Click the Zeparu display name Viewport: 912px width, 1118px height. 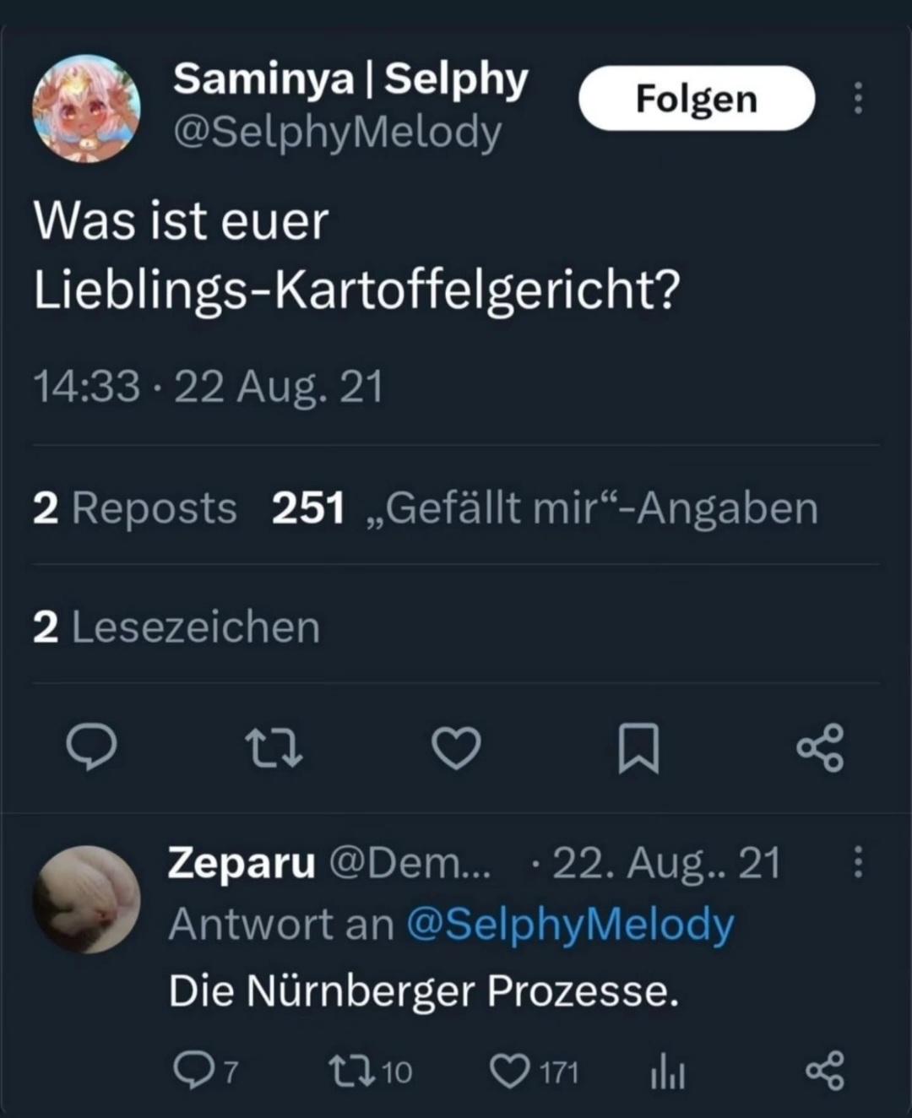[242, 863]
